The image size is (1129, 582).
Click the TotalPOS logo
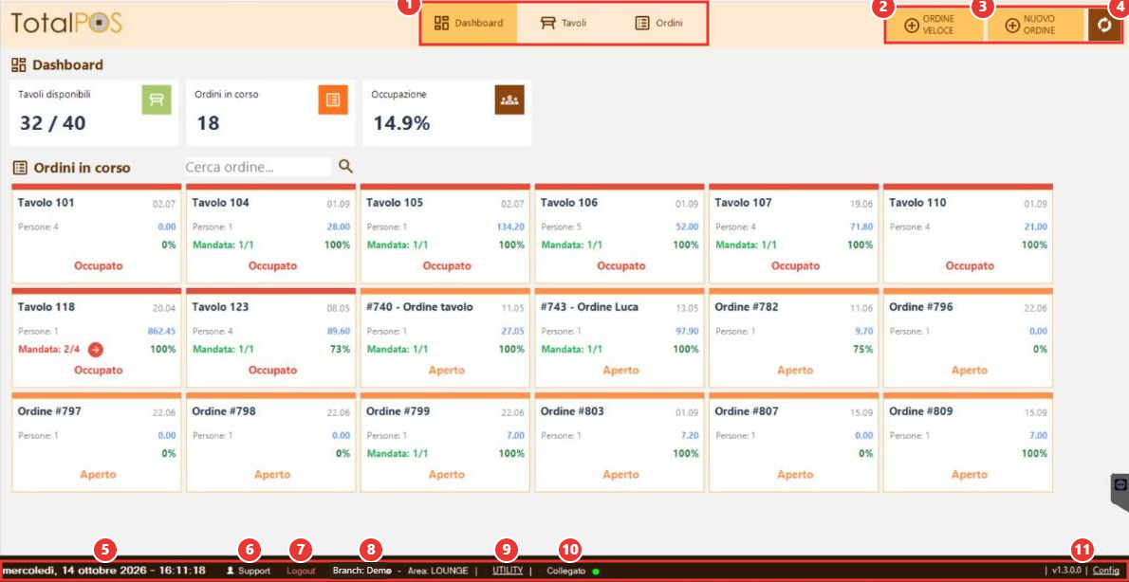[x=66, y=23]
